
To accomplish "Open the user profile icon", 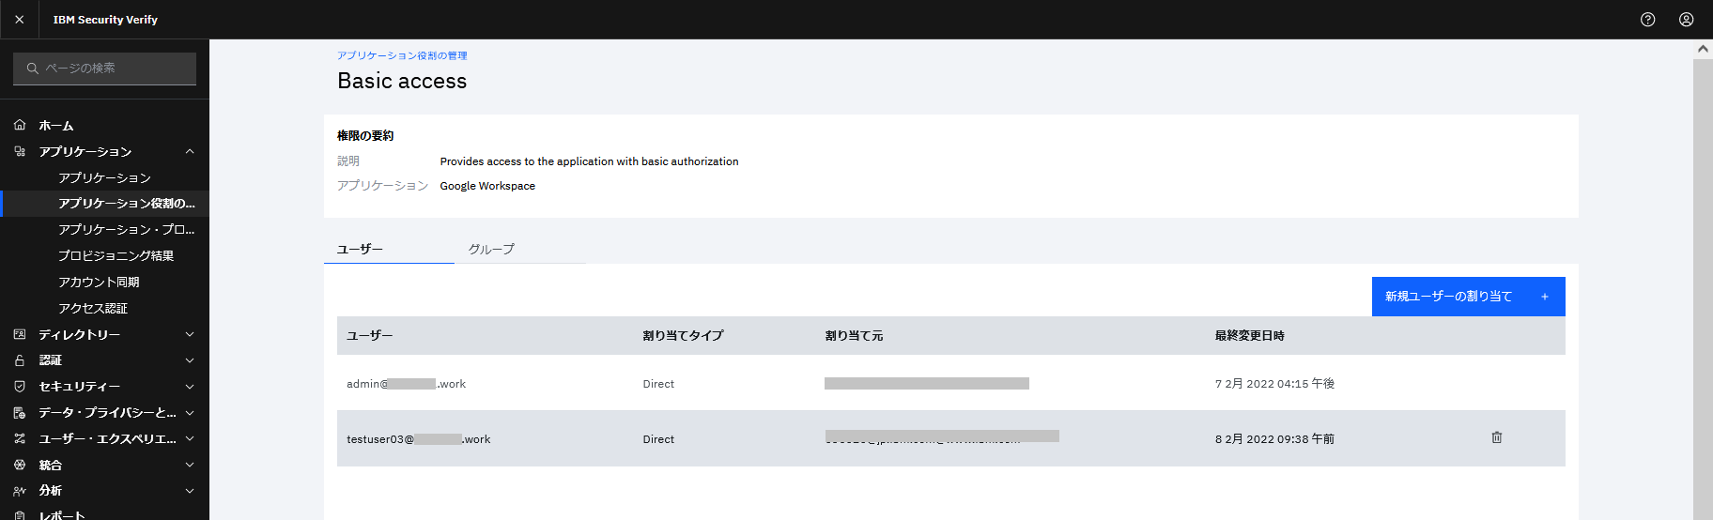I will click(x=1686, y=19).
